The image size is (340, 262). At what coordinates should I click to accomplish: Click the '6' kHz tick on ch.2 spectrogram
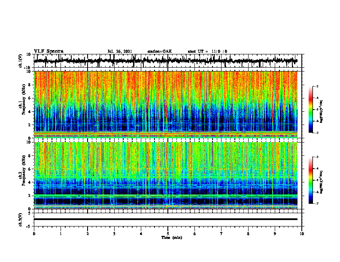pyautogui.click(x=30, y=169)
